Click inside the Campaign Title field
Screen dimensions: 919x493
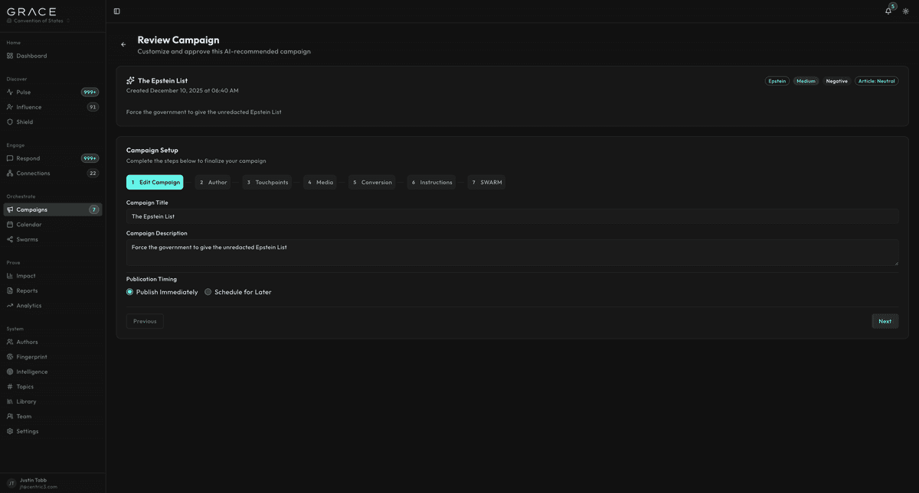pos(306,216)
